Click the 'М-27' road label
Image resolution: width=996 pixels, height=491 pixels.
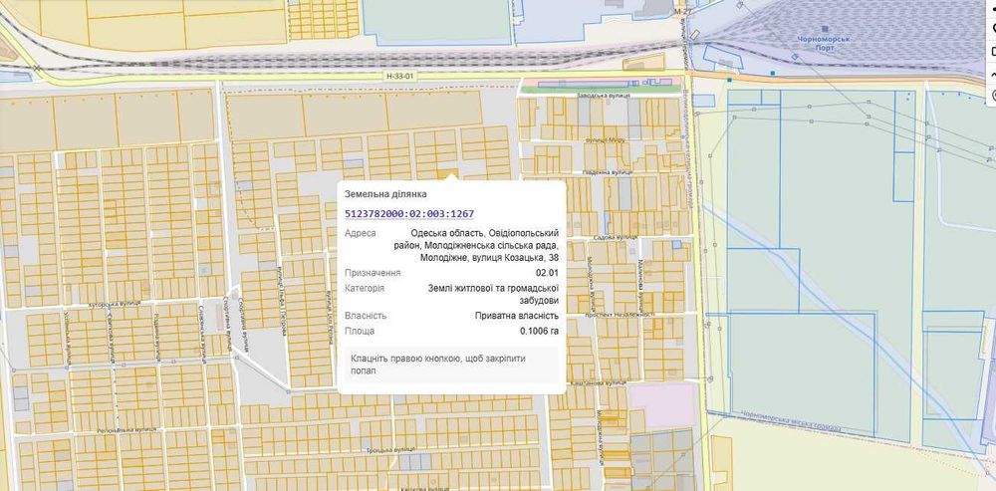click(682, 11)
